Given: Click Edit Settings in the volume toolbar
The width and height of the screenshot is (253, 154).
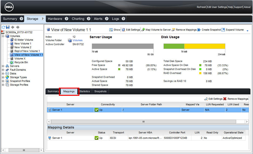Looking at the screenshot, I should (131, 30).
